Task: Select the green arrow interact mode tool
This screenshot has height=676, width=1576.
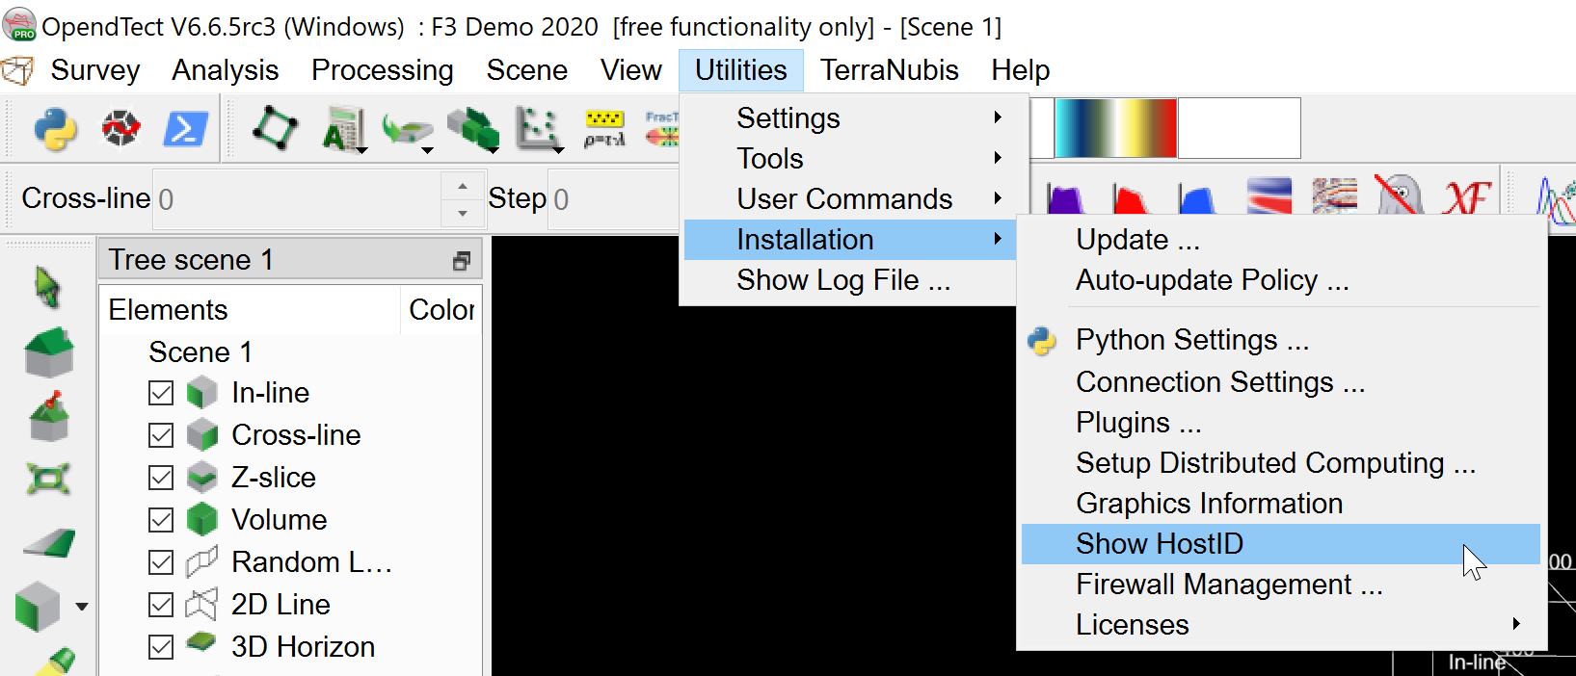Action: click(x=47, y=287)
